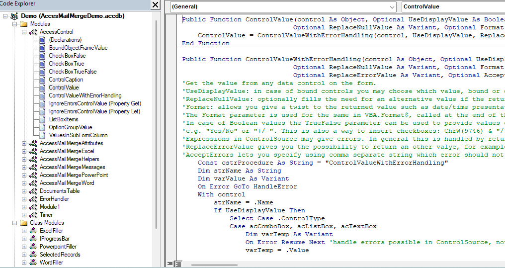Screen dimensions: 505x268
Task: Select the Module1 tree label
Action: pyautogui.click(x=50, y=207)
